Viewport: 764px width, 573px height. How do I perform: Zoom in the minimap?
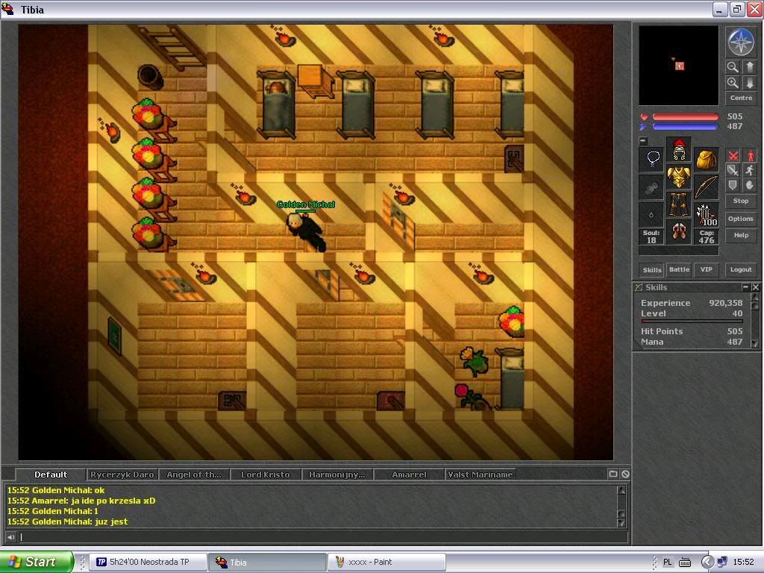point(733,83)
